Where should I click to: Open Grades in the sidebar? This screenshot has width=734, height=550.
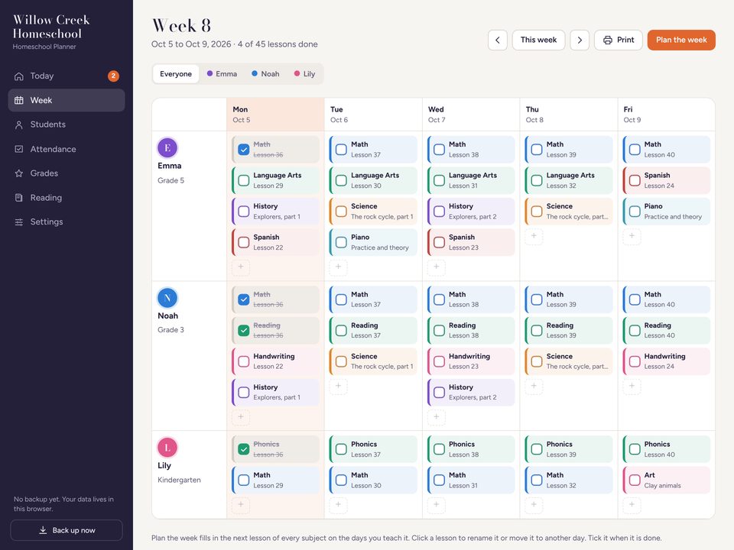coord(67,173)
